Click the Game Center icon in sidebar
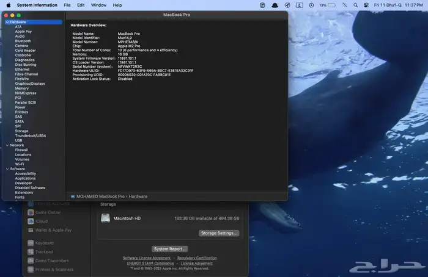This screenshot has width=428, height=277. pos(30,212)
